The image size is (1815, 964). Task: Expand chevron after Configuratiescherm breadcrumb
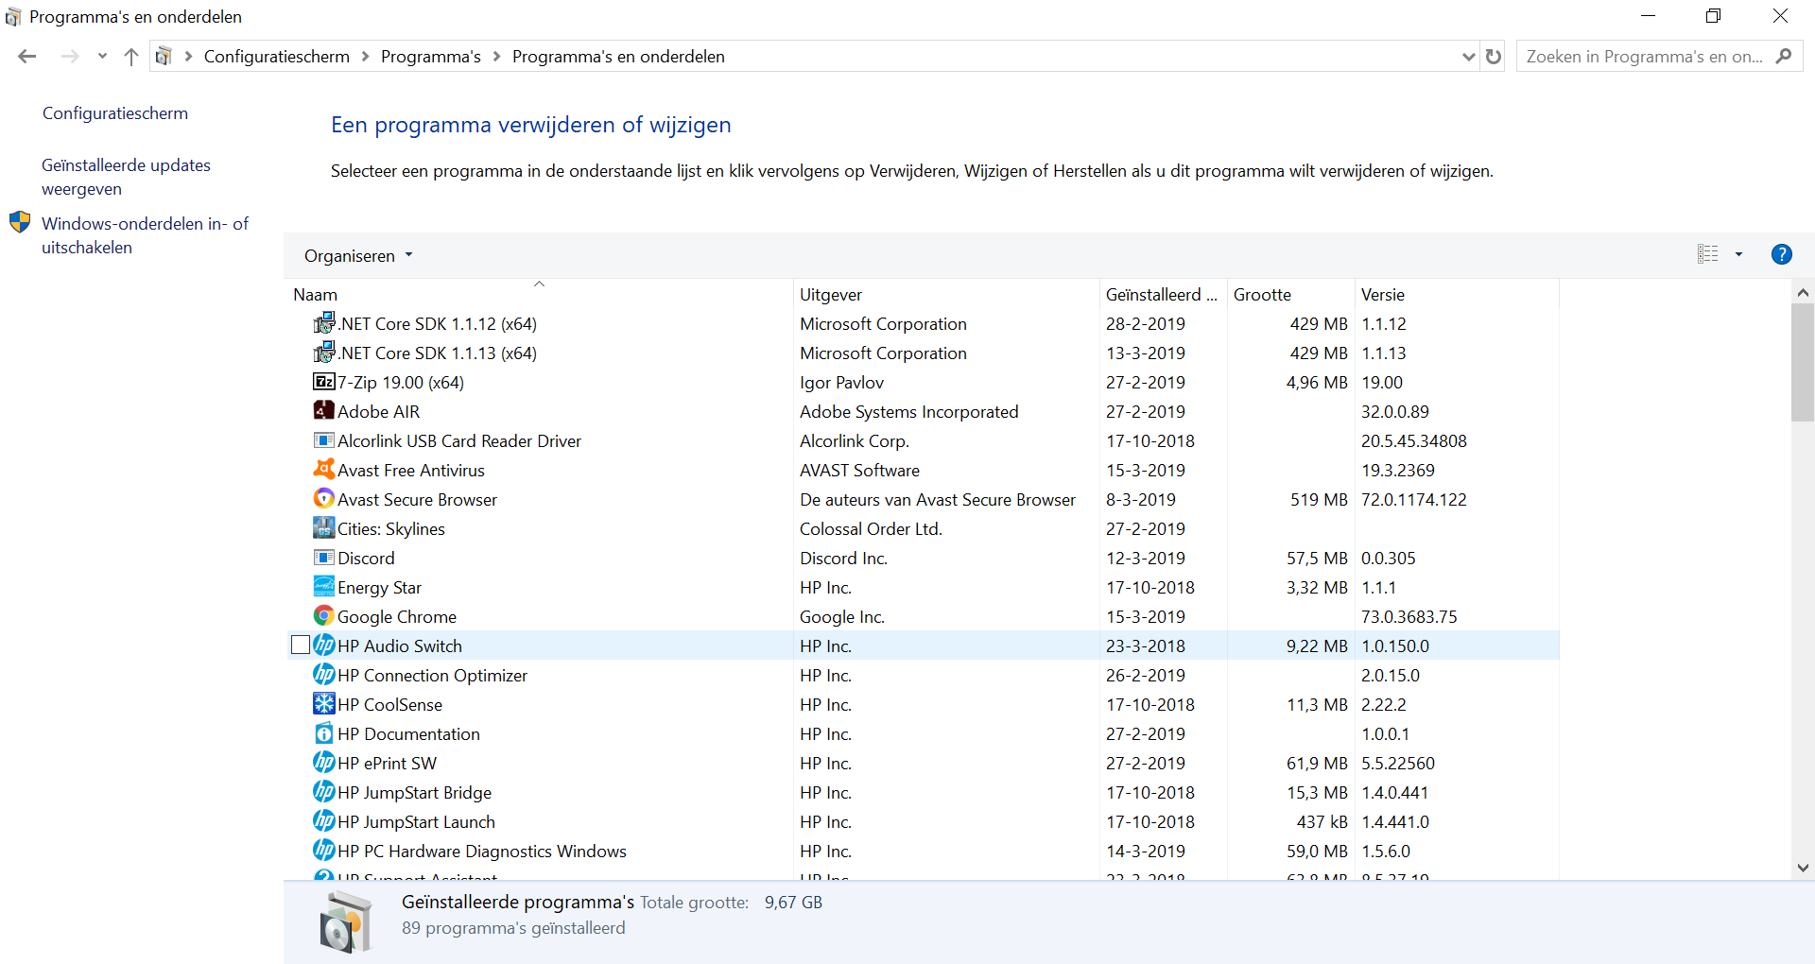pos(365,56)
